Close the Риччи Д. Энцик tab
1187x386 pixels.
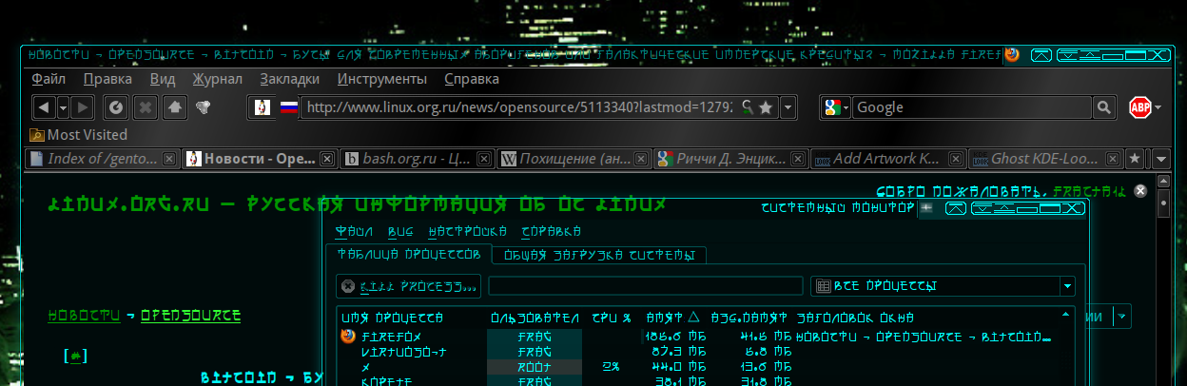point(797,159)
